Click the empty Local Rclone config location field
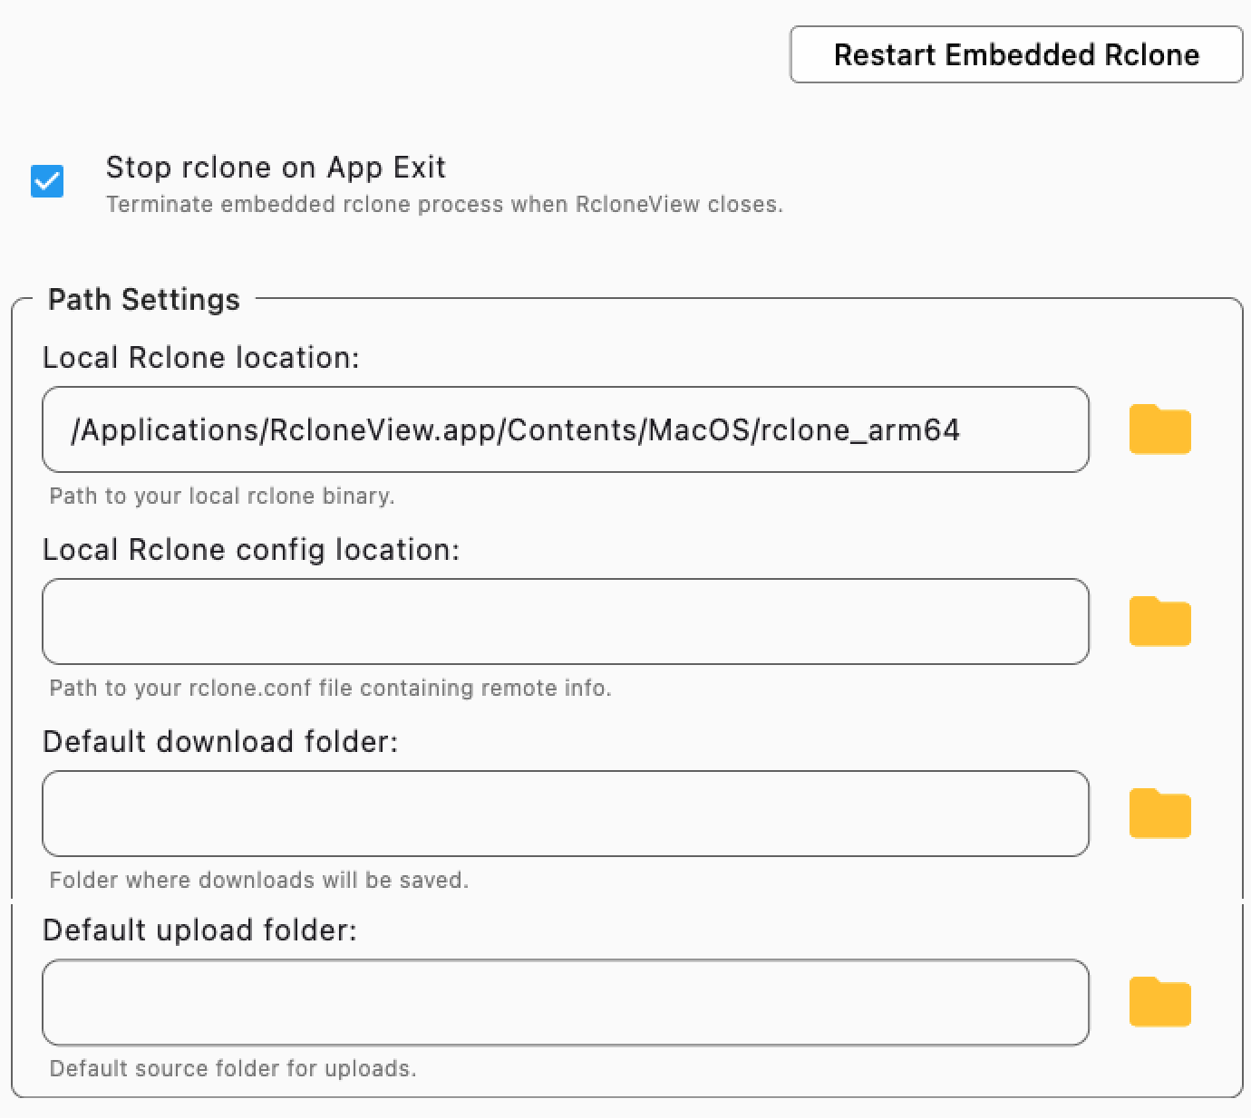Image resolution: width=1251 pixels, height=1118 pixels. pyautogui.click(x=564, y=622)
